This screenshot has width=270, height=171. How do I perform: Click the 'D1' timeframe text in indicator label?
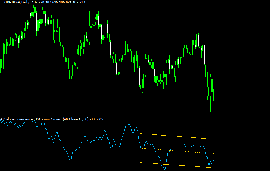pyautogui.click(x=38, y=119)
